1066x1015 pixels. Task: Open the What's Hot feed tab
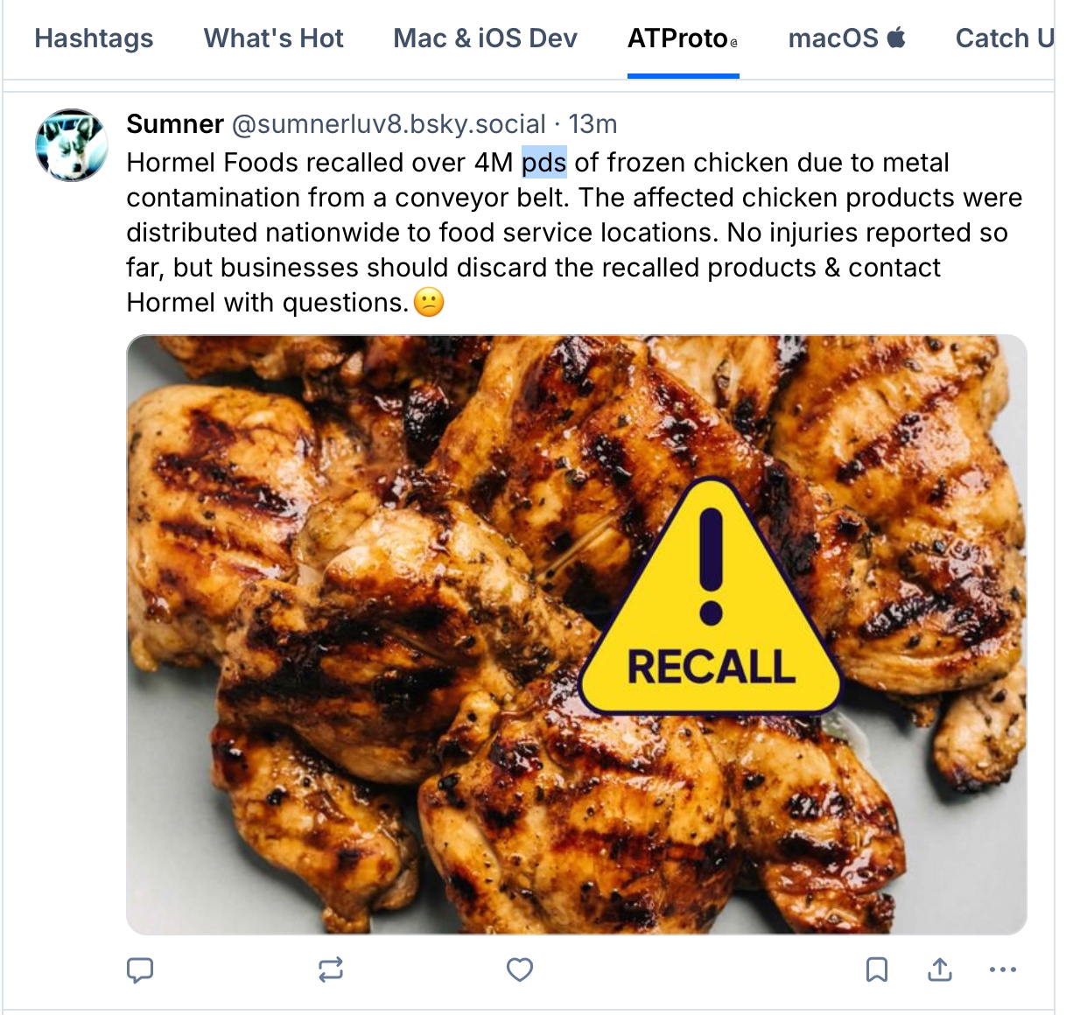click(273, 38)
